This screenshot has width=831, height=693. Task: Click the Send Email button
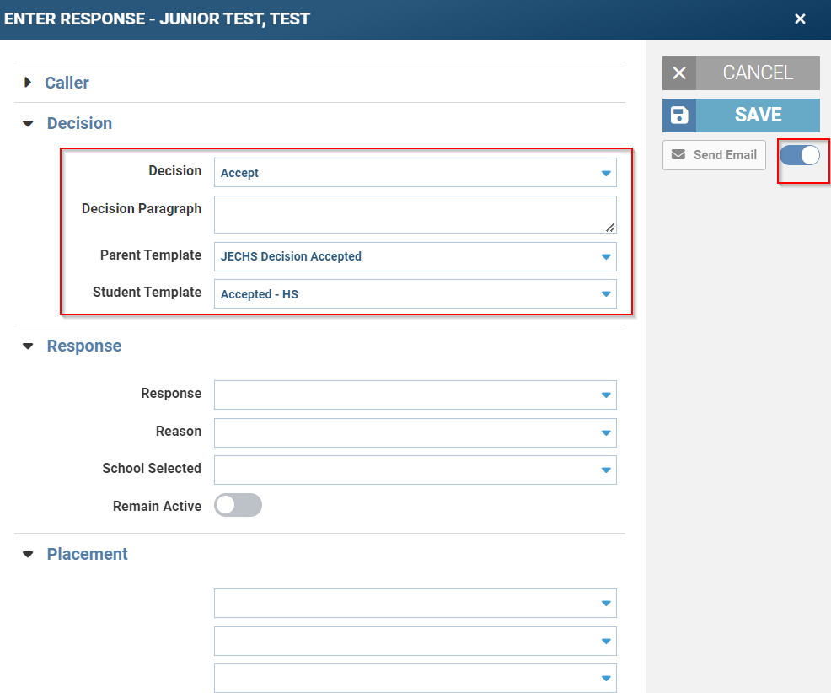[x=714, y=155]
